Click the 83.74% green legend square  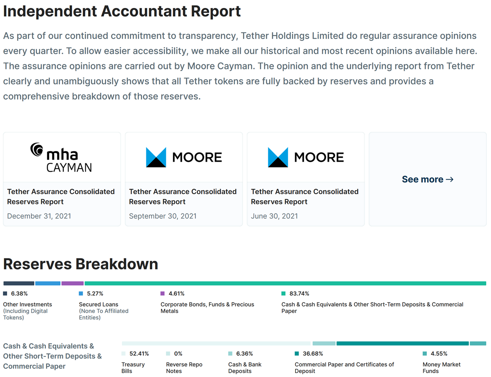[x=284, y=293]
